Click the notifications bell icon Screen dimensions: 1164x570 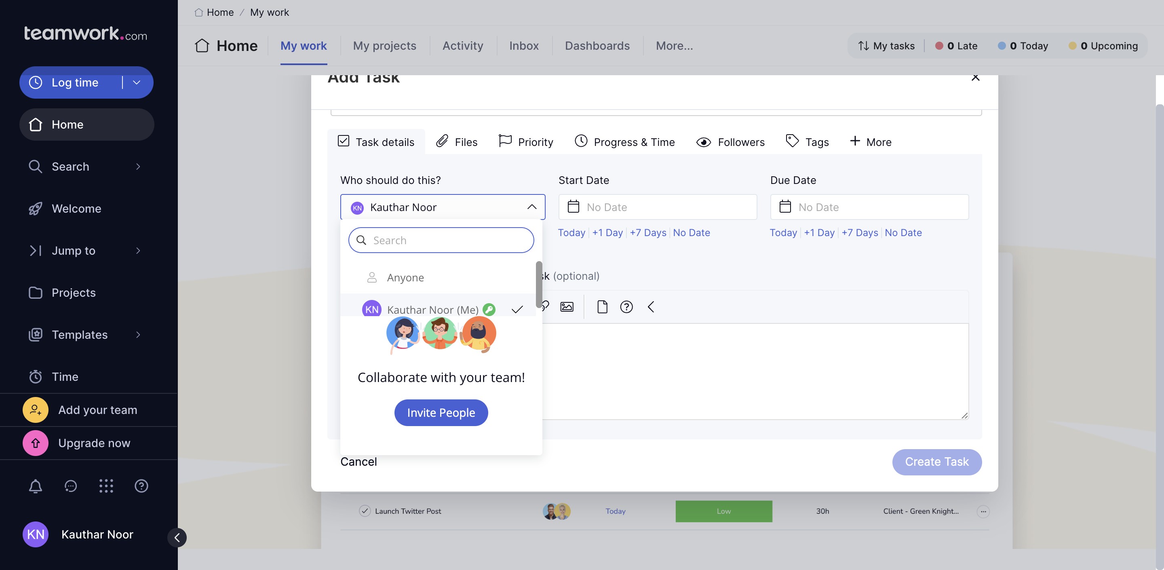(x=35, y=486)
